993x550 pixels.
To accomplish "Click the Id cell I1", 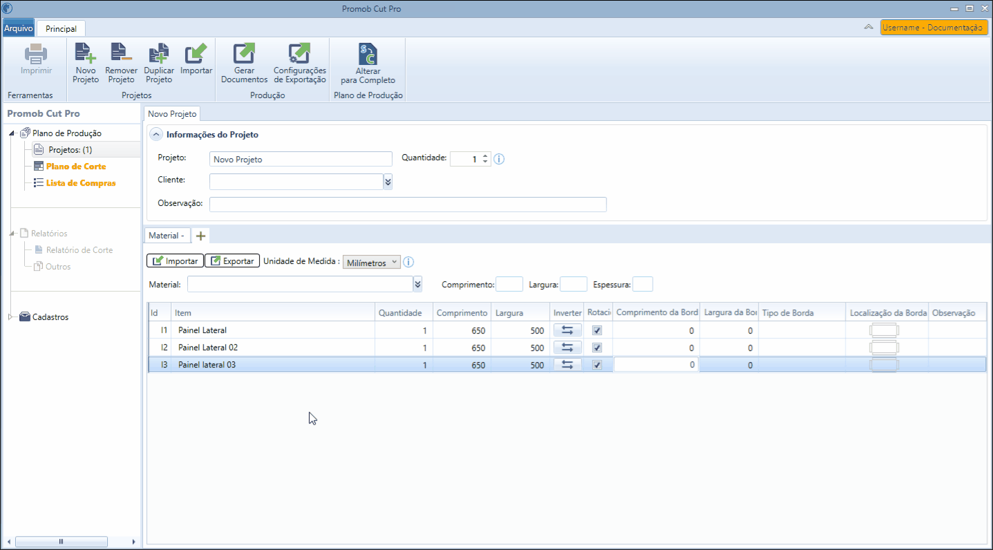I will click(x=160, y=330).
